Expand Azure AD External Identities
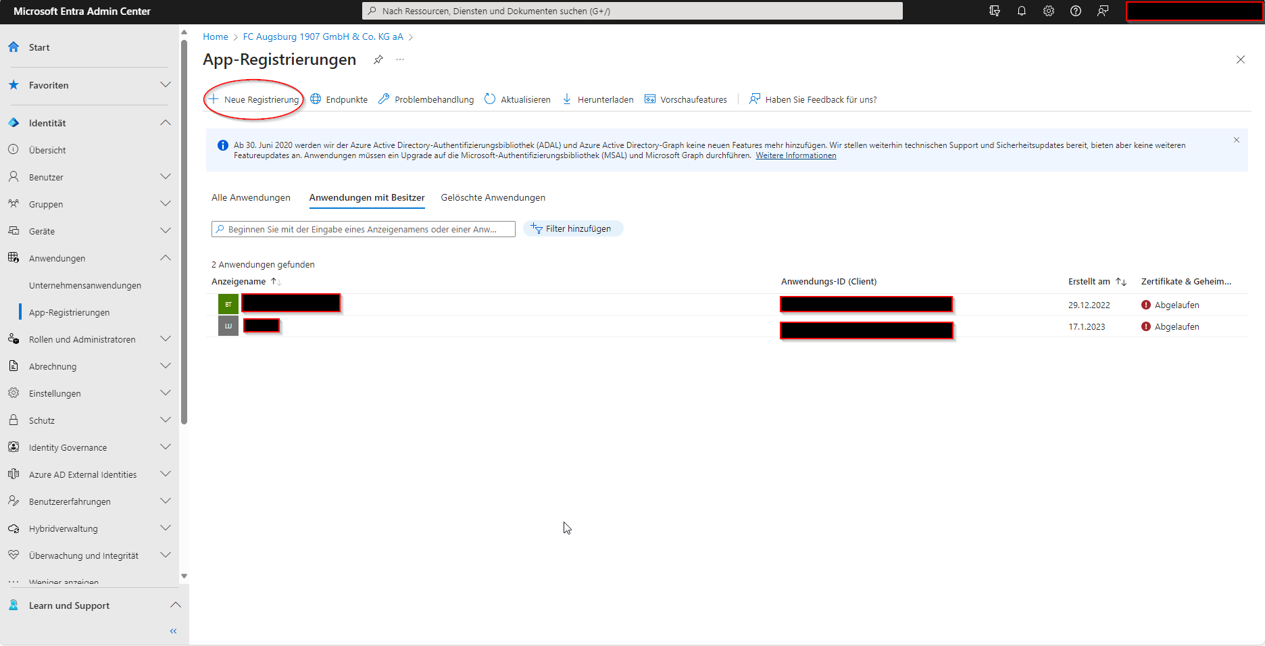 [x=166, y=474]
